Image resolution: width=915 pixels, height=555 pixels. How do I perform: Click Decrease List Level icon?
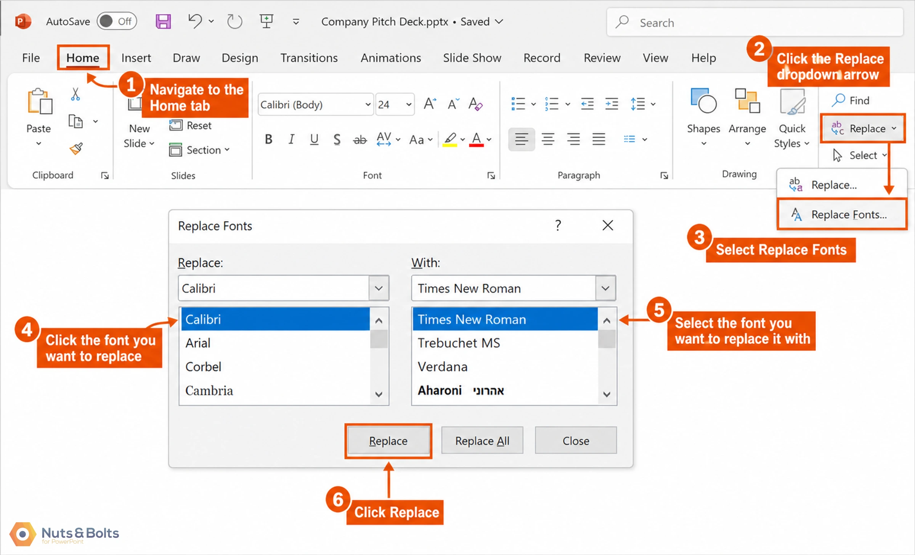point(587,104)
